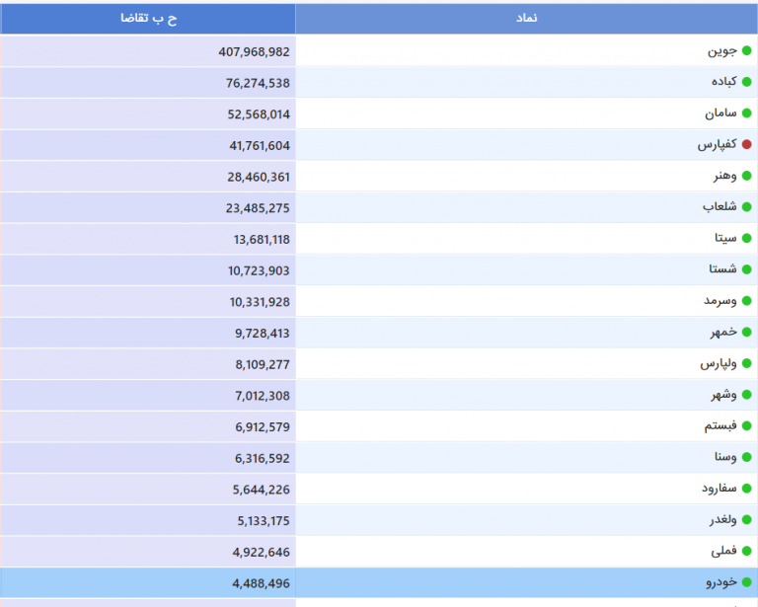The width and height of the screenshot is (758, 607).
Task: Sort by the نماد column header
Action: point(526,19)
